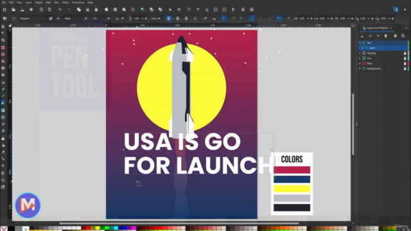Click the Copy icon in the toolbar
Viewport: 411px width, 231px height.
[x=78, y=10]
